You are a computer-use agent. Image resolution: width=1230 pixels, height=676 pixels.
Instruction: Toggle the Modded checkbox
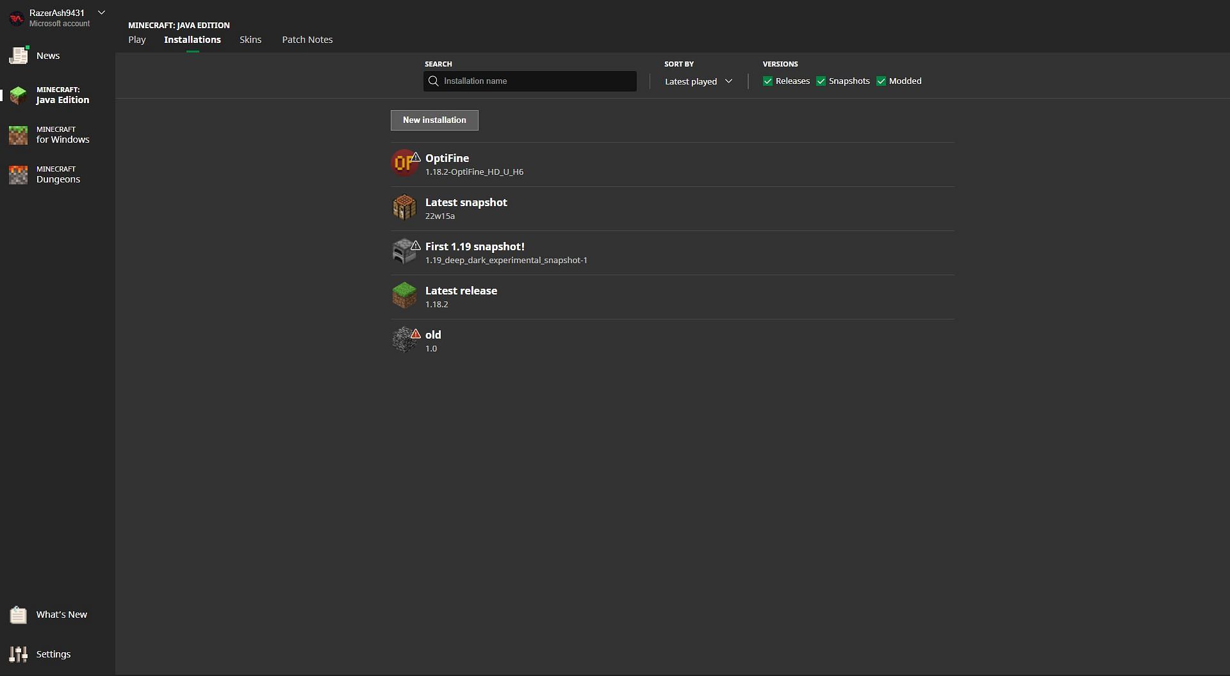point(881,81)
